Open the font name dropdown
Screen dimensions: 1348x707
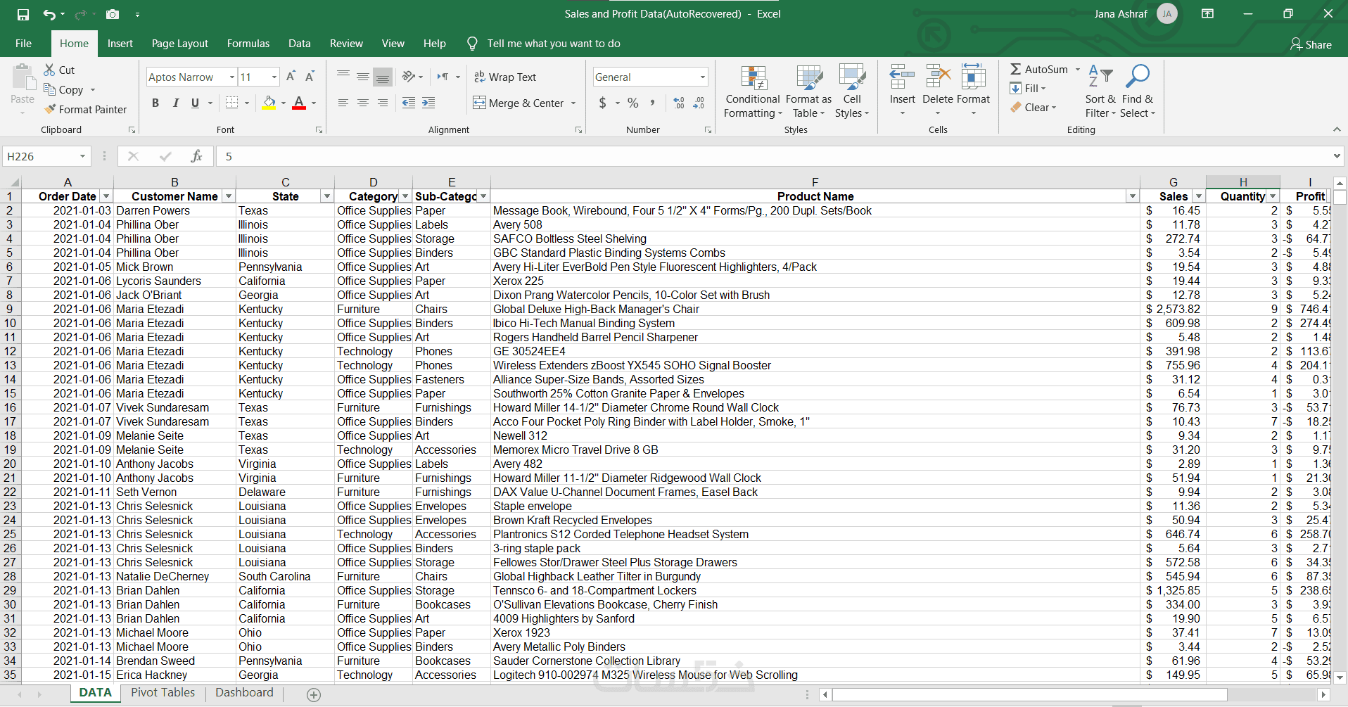[x=231, y=77]
